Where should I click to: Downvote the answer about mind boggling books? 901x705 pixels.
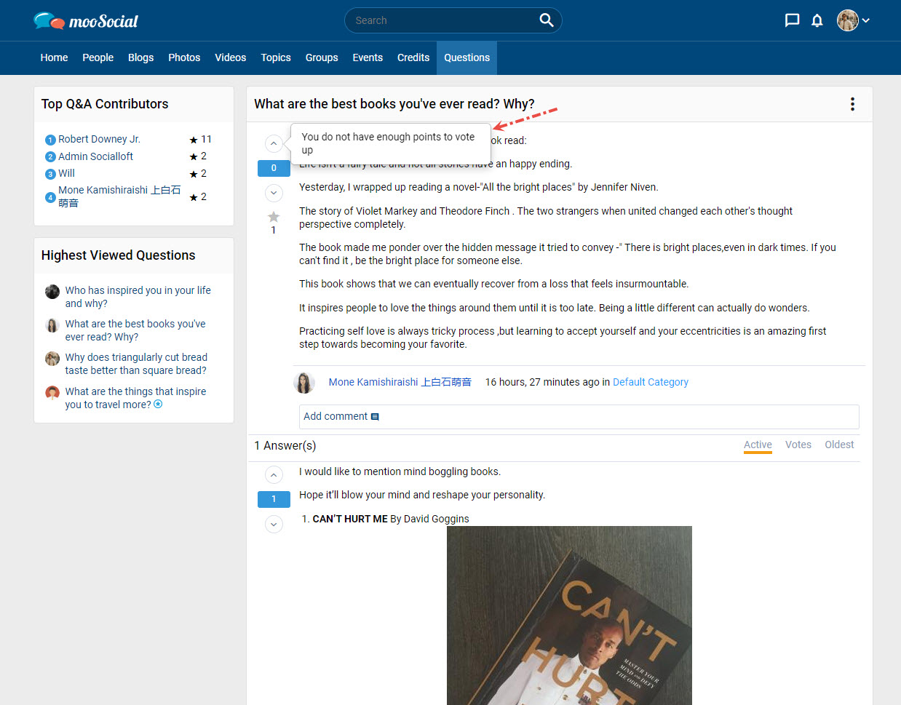pyautogui.click(x=274, y=524)
